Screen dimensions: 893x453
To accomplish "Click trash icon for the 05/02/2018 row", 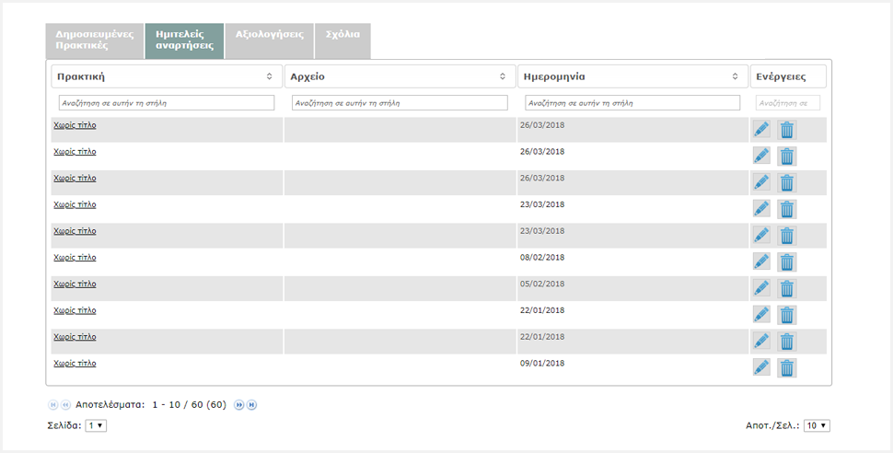I will point(786,288).
